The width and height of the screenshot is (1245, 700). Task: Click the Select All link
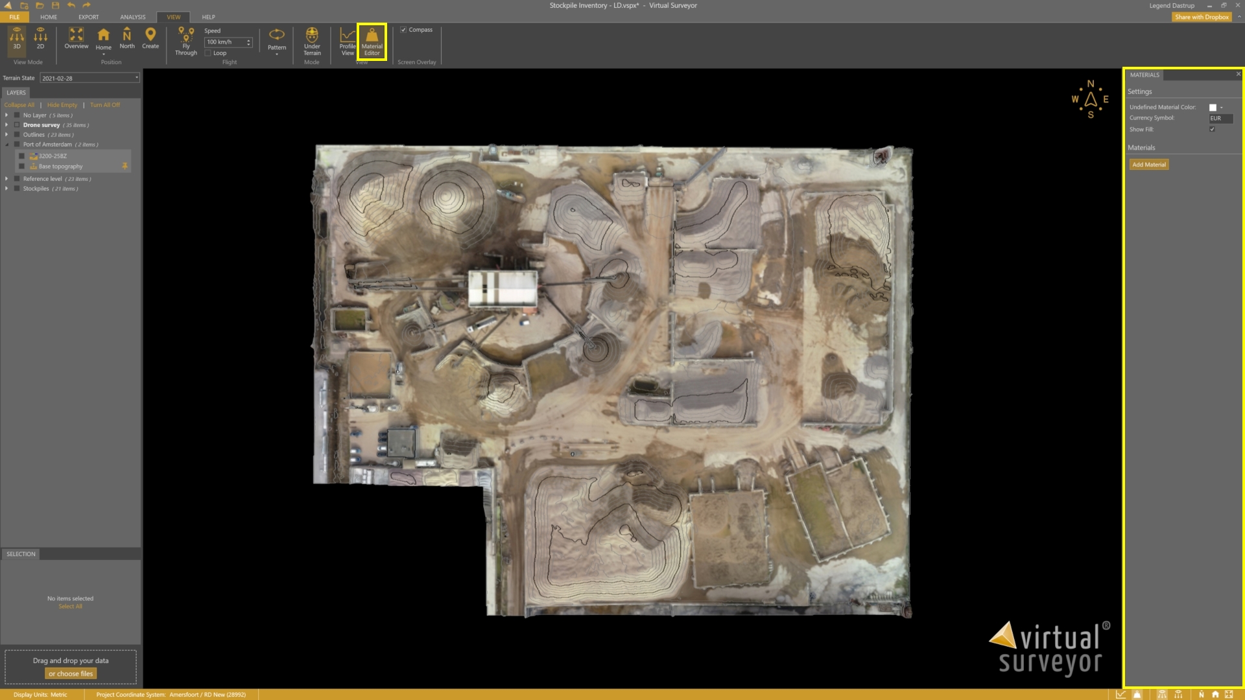[71, 605]
